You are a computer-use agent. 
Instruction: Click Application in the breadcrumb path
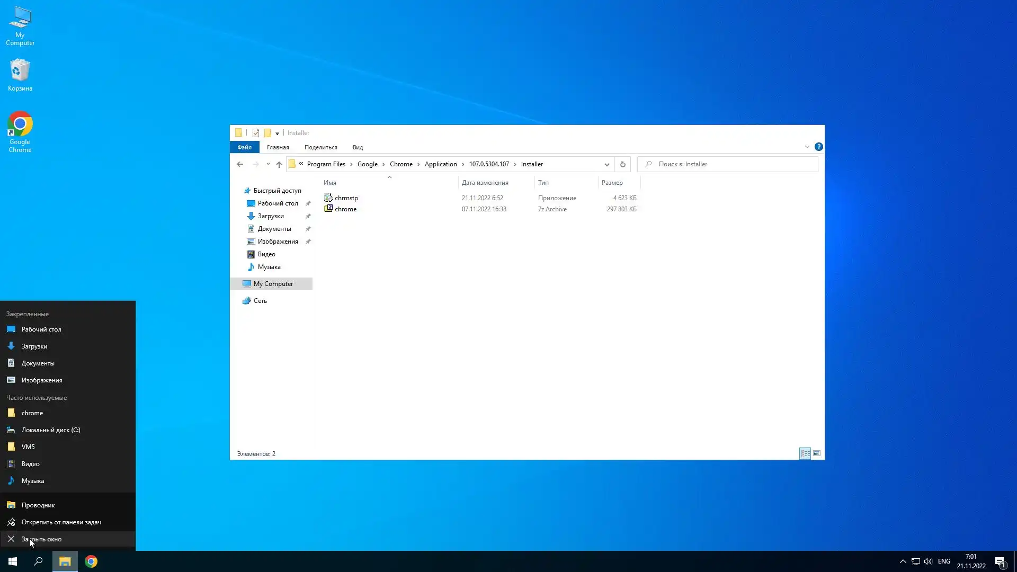[440, 164]
